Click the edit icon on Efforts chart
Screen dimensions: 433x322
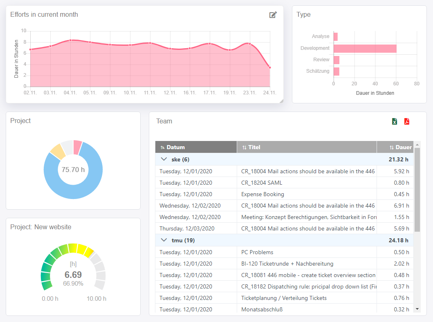[273, 15]
